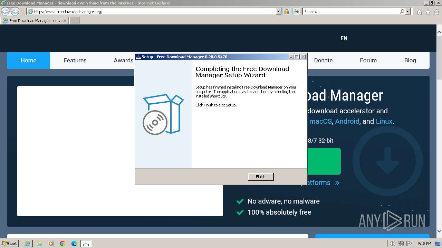Image resolution: width=442 pixels, height=248 pixels.
Task: Click the EN language selector
Action: click(x=344, y=38)
